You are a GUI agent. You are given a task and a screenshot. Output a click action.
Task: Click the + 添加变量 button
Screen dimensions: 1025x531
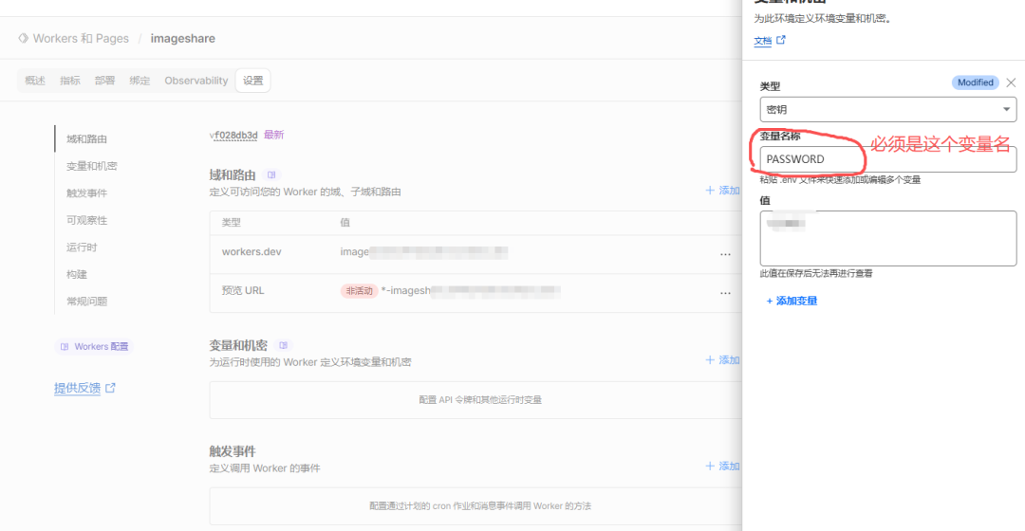pyautogui.click(x=792, y=301)
